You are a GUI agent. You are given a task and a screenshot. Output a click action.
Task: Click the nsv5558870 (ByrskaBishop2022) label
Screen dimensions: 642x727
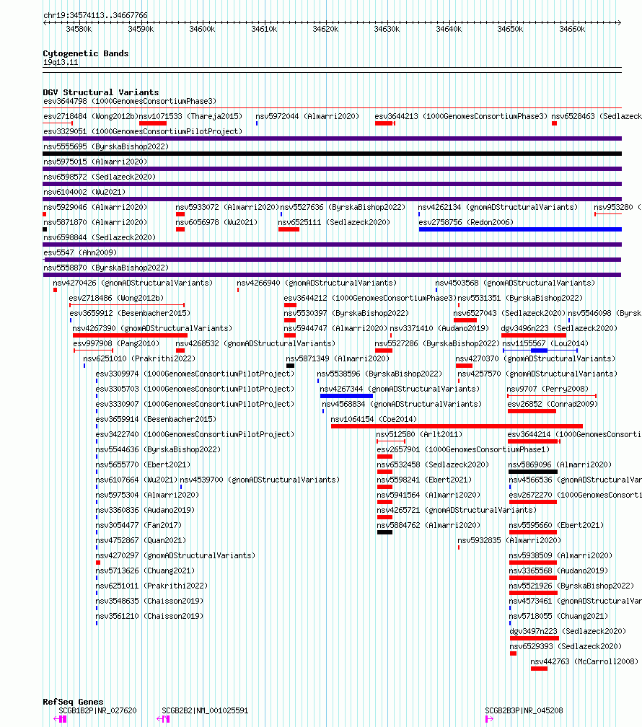[x=106, y=268]
